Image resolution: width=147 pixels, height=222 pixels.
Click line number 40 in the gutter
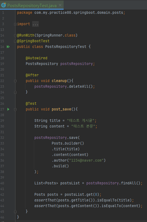(2, 183)
